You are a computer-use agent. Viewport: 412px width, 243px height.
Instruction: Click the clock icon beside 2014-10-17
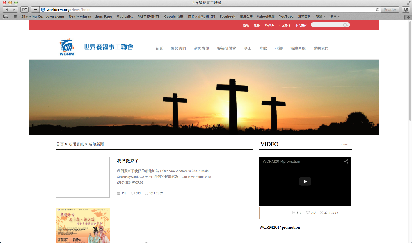[x=322, y=212]
